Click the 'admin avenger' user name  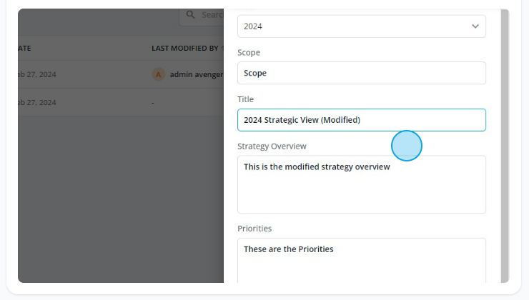point(197,74)
